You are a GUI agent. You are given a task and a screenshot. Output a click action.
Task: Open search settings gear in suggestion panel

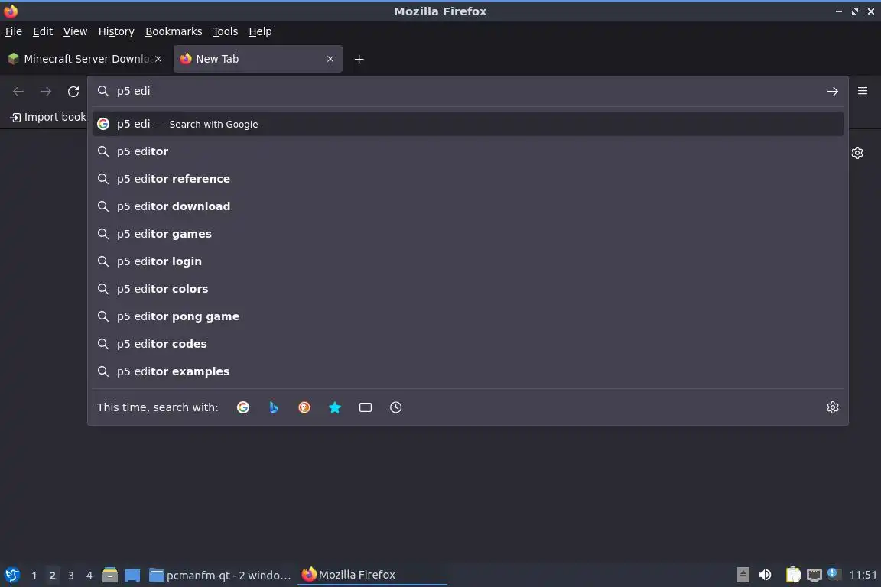tap(833, 407)
